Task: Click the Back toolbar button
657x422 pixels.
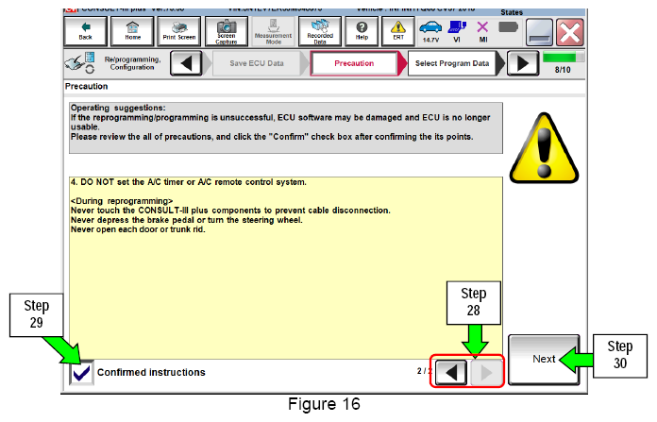Action: [86, 31]
